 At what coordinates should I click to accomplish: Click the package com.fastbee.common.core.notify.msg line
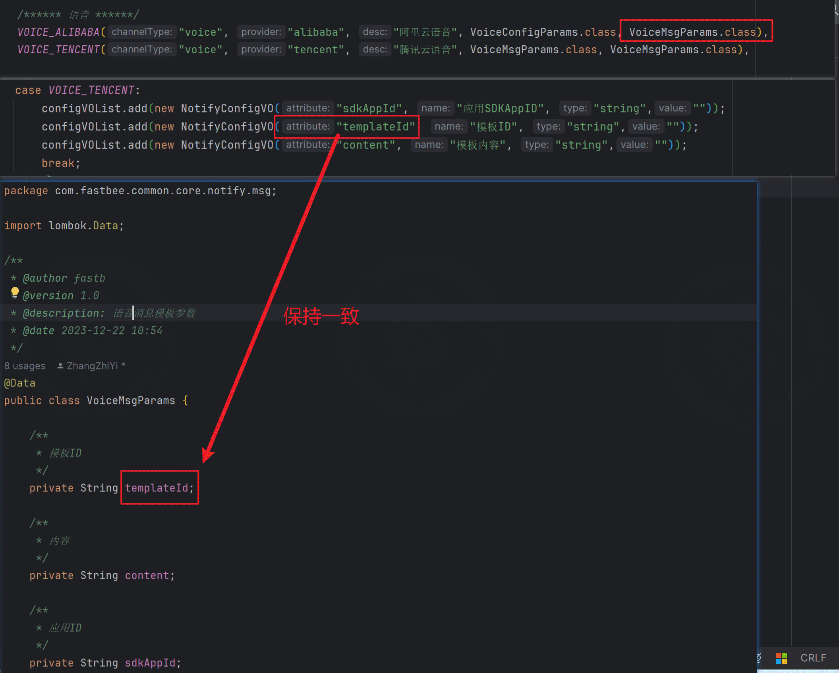click(x=140, y=191)
